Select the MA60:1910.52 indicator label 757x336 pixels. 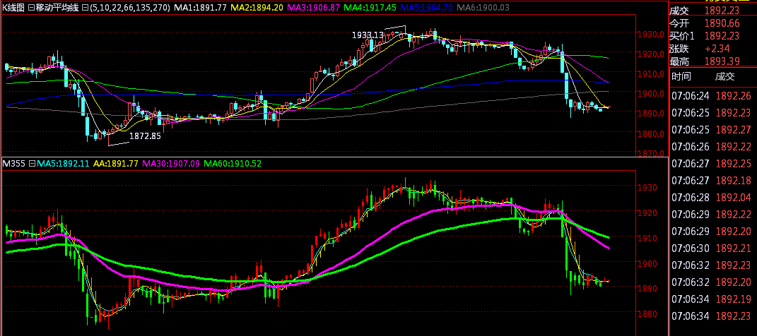[233, 164]
